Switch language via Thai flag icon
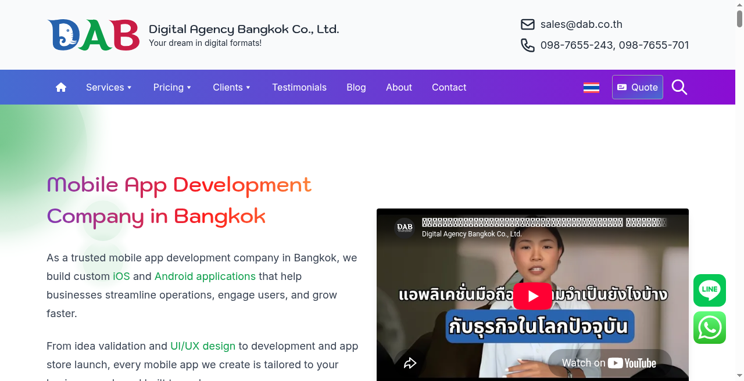Viewport: 744px width, 381px height. pos(591,87)
